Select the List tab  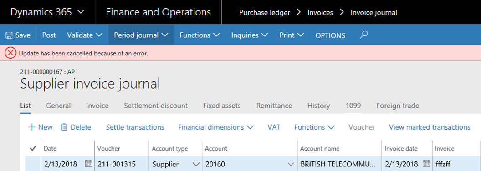pyautogui.click(x=25, y=106)
